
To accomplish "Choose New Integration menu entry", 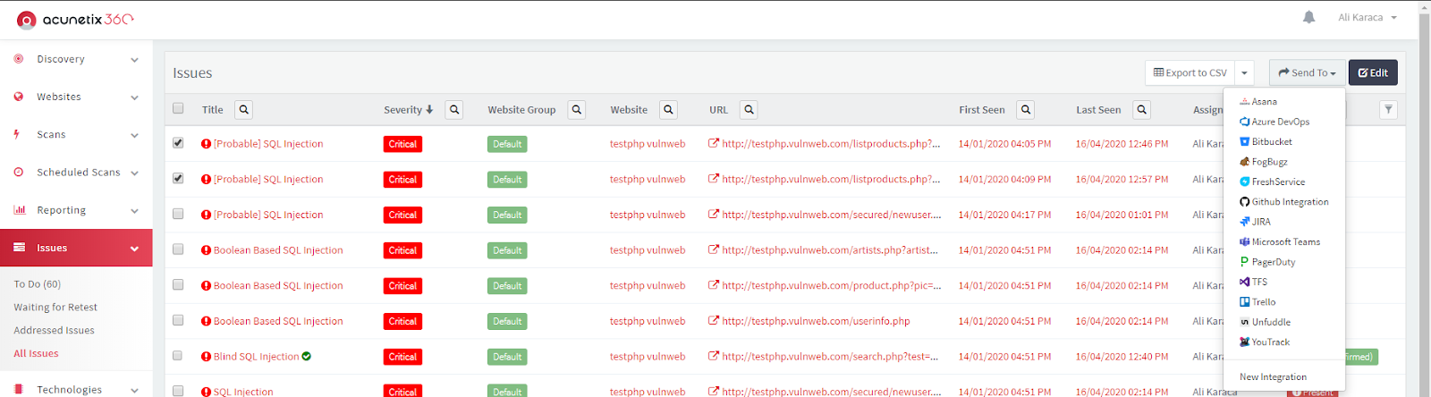I will (1273, 377).
